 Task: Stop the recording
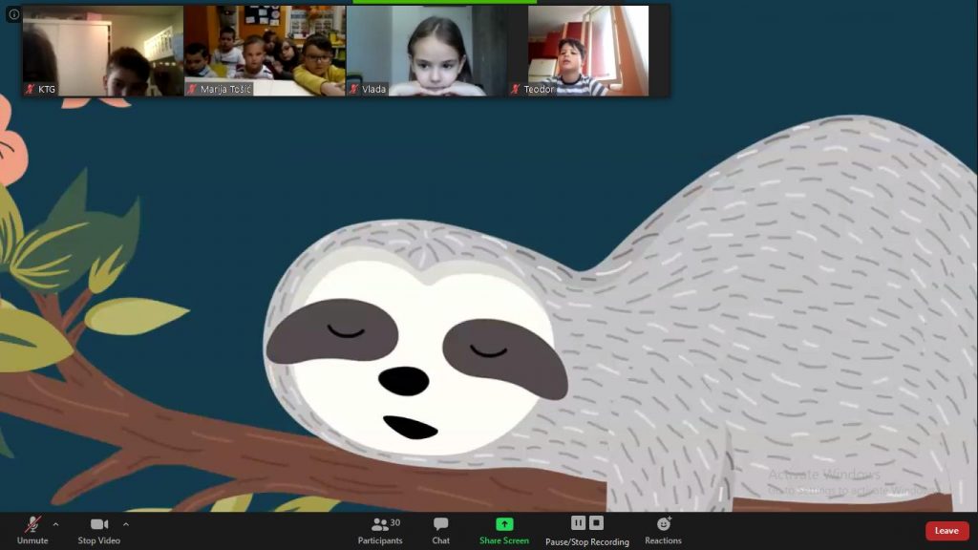click(x=596, y=522)
